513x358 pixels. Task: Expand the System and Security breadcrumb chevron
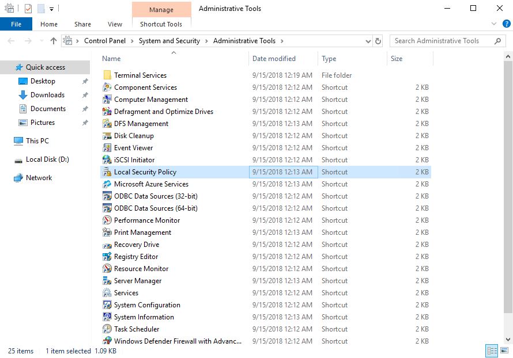(x=206, y=41)
